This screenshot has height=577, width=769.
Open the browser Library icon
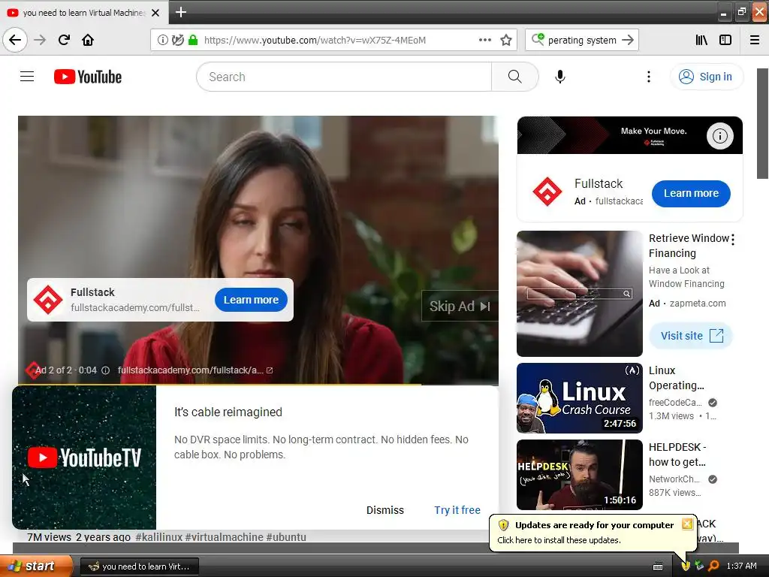pyautogui.click(x=701, y=41)
